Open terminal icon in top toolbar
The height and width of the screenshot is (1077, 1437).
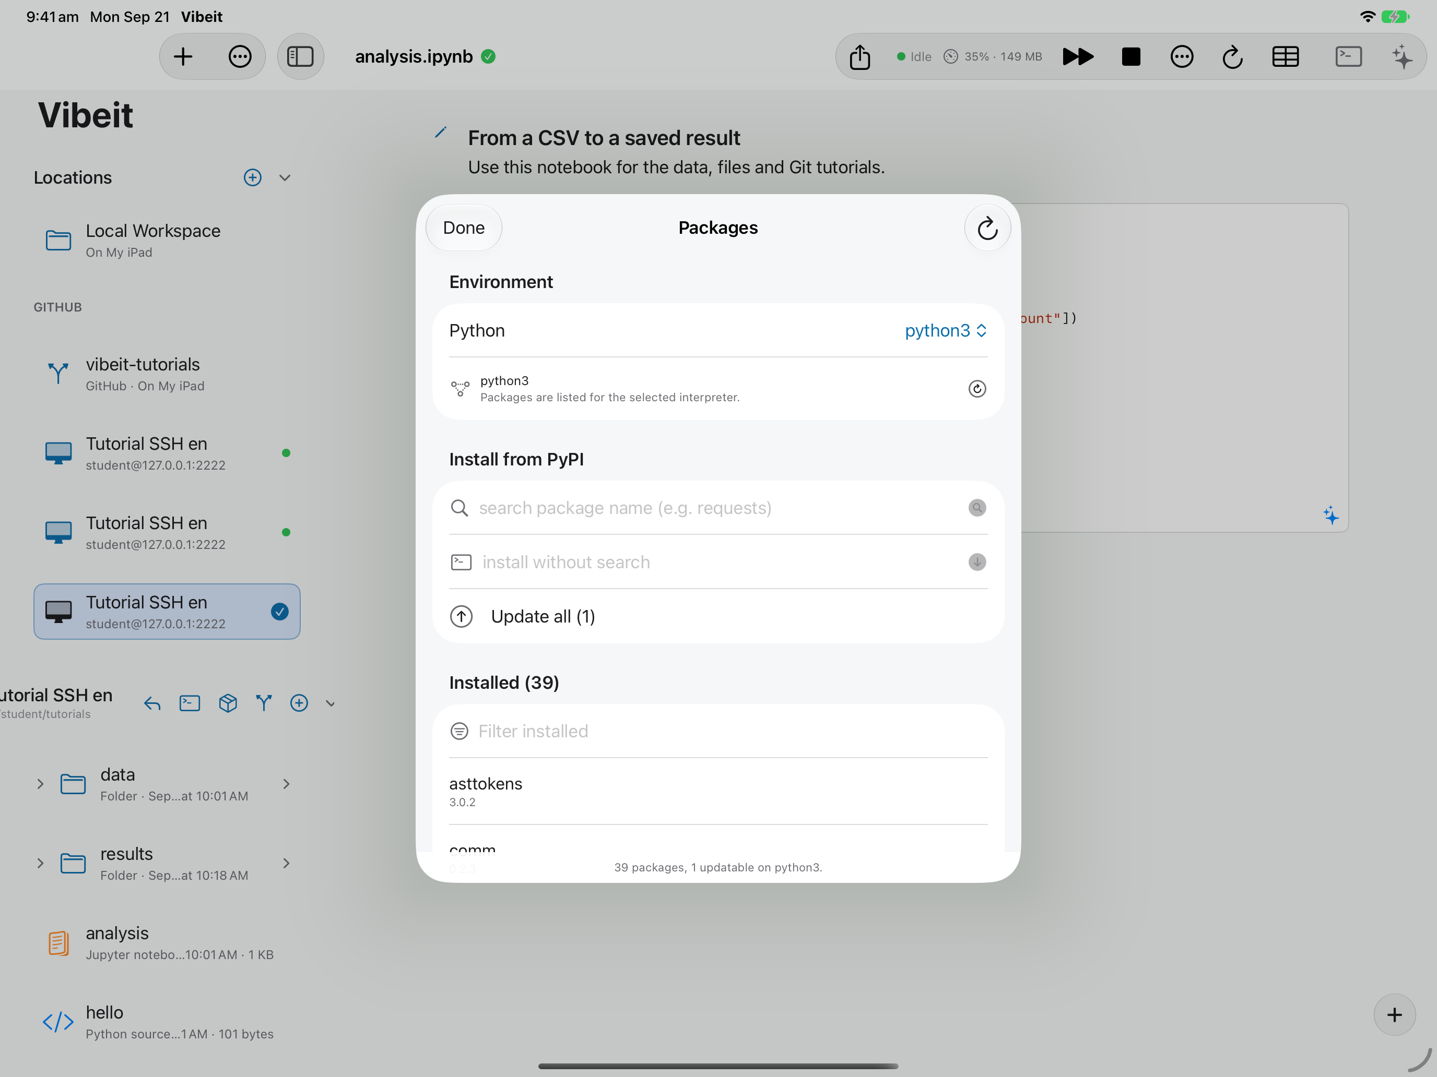tap(1349, 56)
